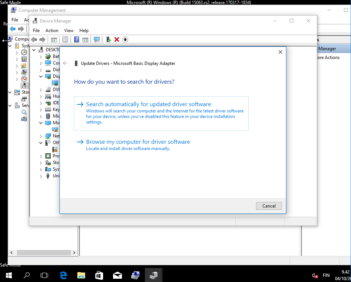Click the horizontal scrollbar thumb in Computer Management
The width and height of the screenshot is (351, 282).
(44, 253)
